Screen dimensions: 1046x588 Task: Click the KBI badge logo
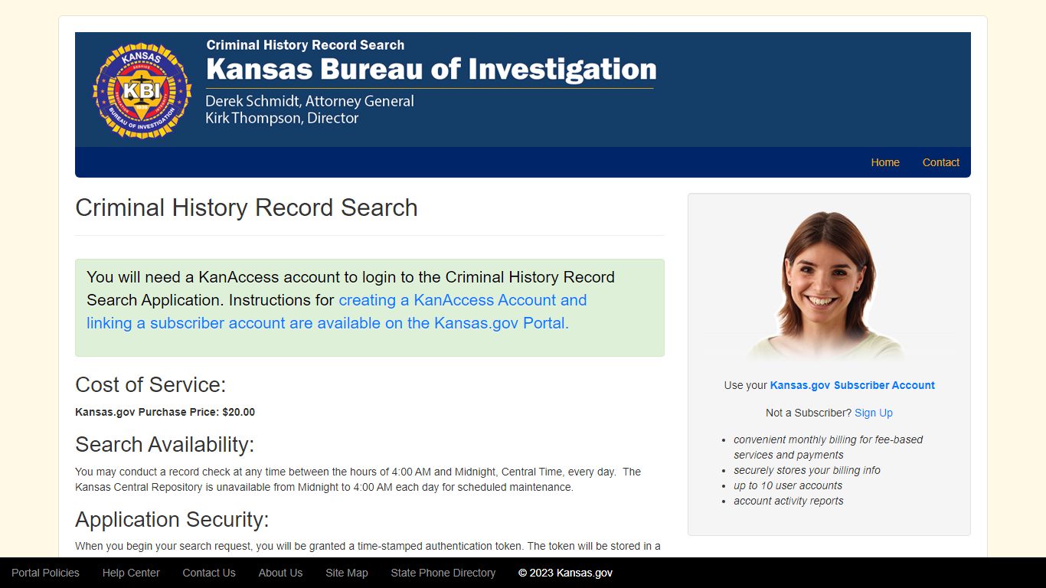coord(142,90)
